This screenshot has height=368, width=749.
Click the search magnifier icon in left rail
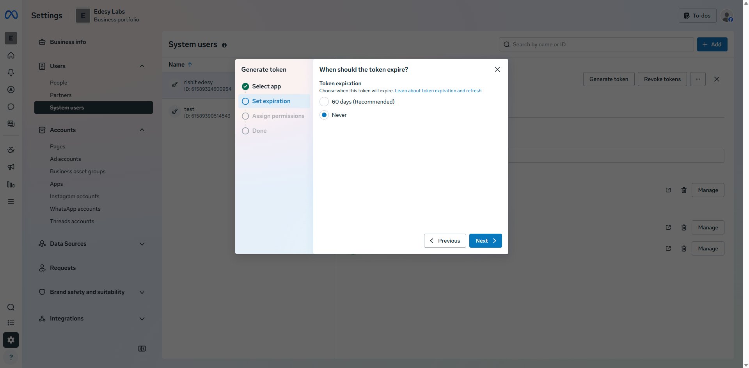point(11,307)
